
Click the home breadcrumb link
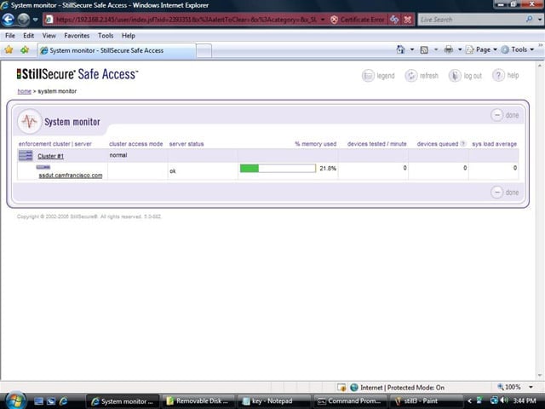click(25, 91)
